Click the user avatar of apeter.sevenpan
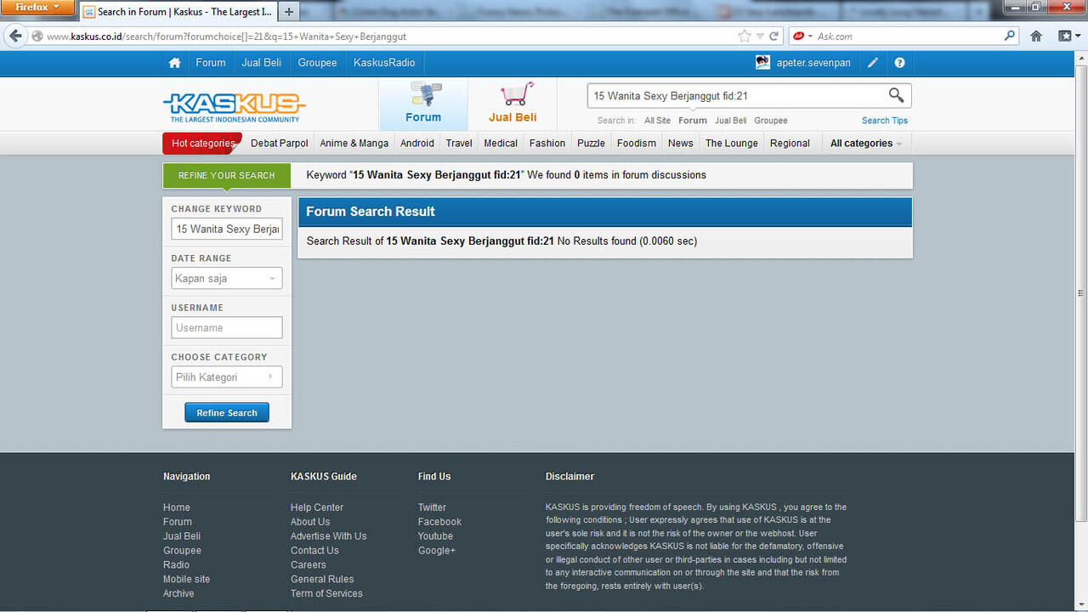Viewport: 1088px width, 612px height. click(762, 62)
